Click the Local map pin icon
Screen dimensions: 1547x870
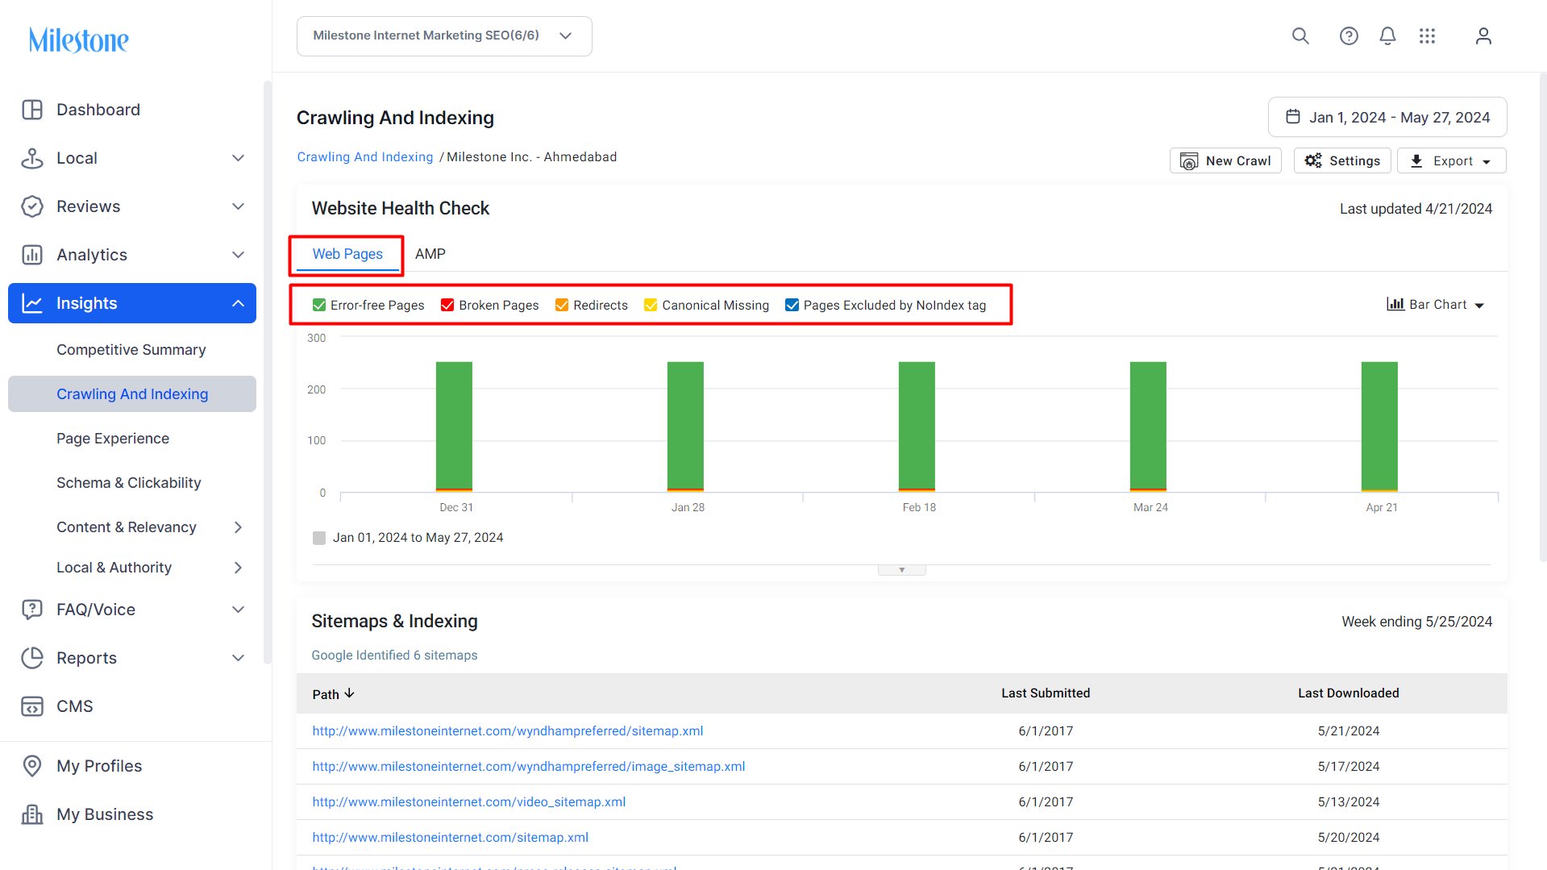[32, 158]
